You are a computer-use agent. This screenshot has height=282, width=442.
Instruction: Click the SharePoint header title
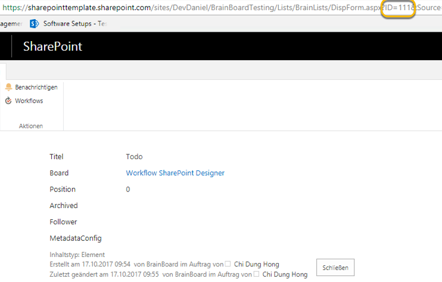tap(52, 47)
